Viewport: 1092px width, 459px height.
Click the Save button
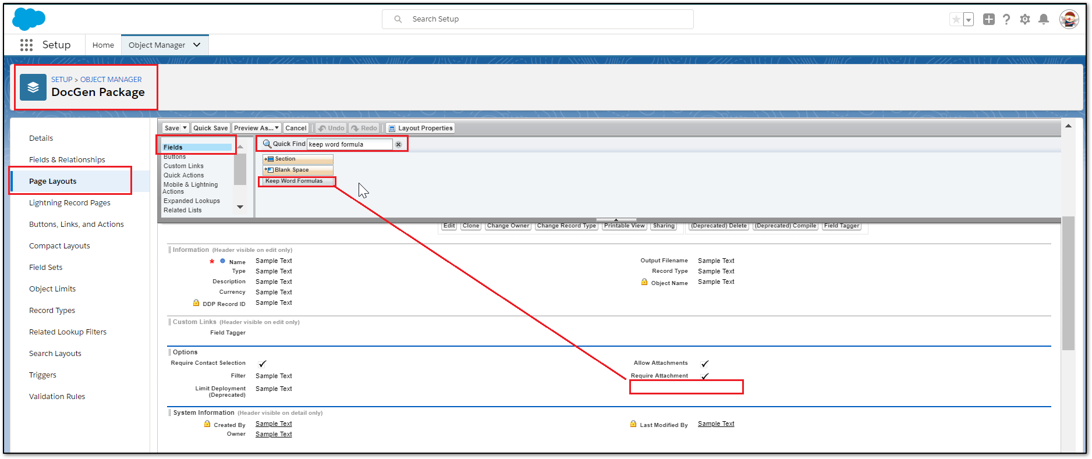172,128
